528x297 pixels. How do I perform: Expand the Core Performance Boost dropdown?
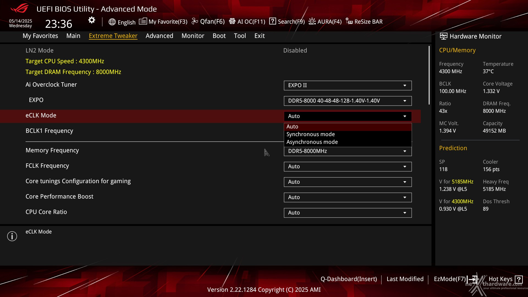pyautogui.click(x=348, y=197)
